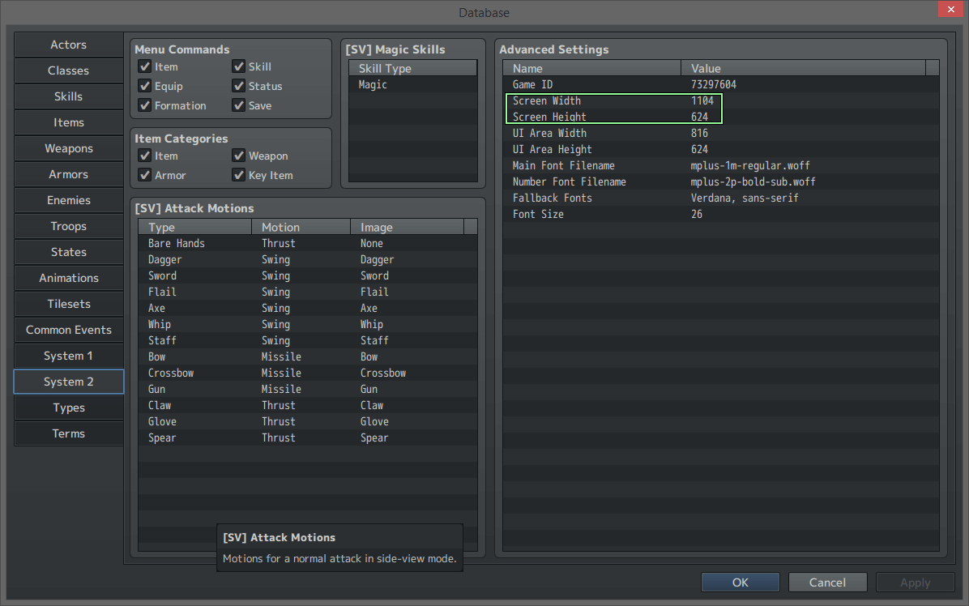The height and width of the screenshot is (606, 969).
Task: Uncheck the Formation menu command
Action: coord(144,105)
